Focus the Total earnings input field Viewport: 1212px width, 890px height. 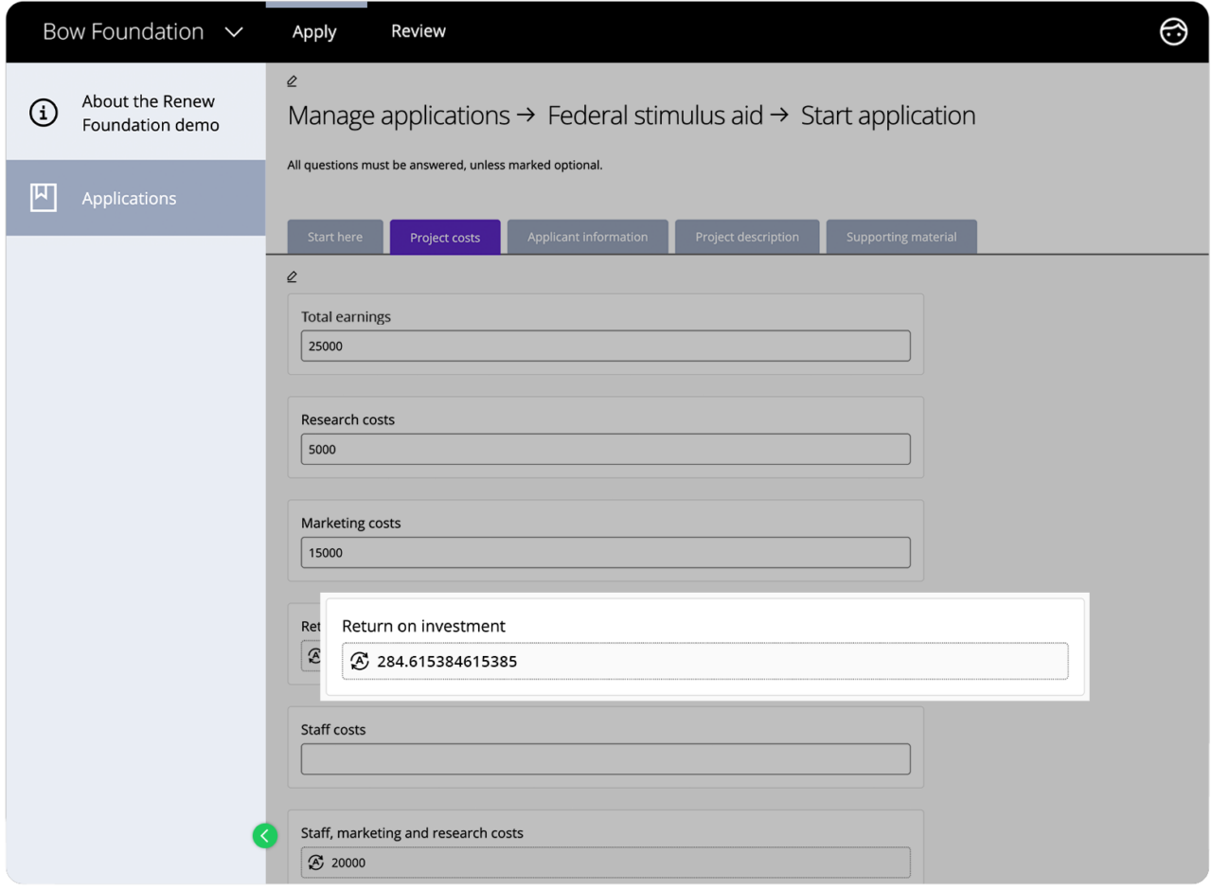[606, 346]
